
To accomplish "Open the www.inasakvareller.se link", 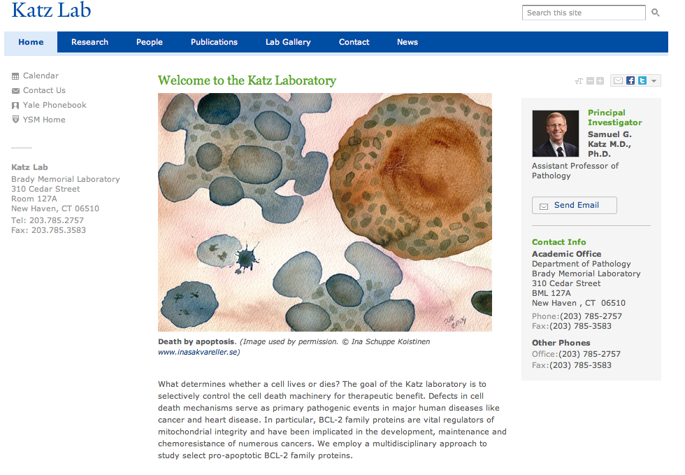I will (x=197, y=352).
